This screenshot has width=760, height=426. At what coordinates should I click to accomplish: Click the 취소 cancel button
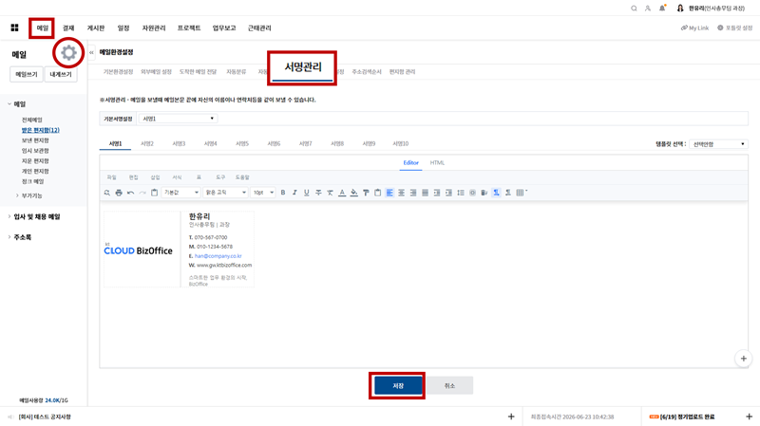pyautogui.click(x=449, y=386)
